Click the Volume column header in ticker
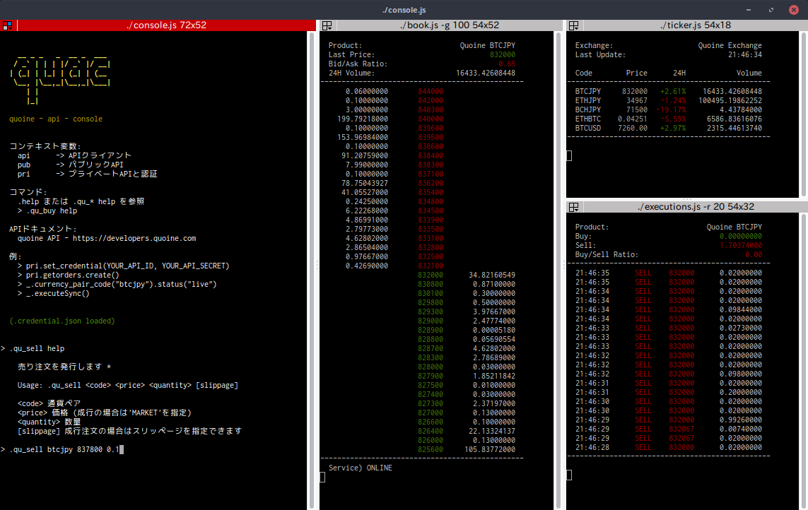The height and width of the screenshot is (510, 808). coord(749,73)
